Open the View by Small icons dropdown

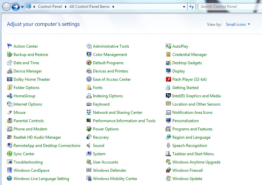[238, 24]
